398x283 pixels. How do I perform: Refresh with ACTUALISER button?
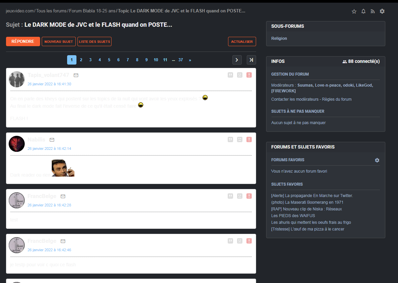(242, 41)
